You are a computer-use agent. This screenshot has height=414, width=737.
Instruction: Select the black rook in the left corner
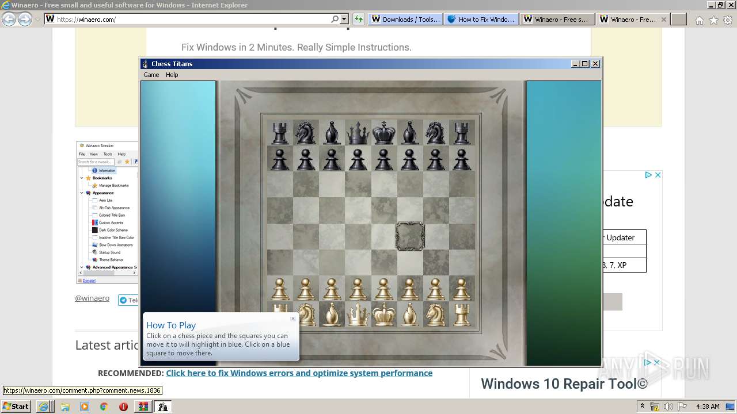[280, 133]
